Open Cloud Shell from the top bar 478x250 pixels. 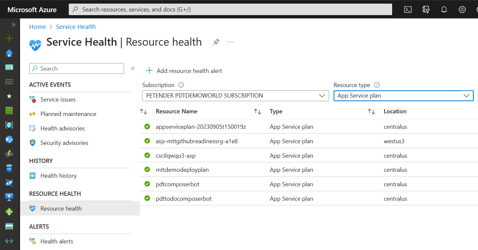pyautogui.click(x=408, y=10)
